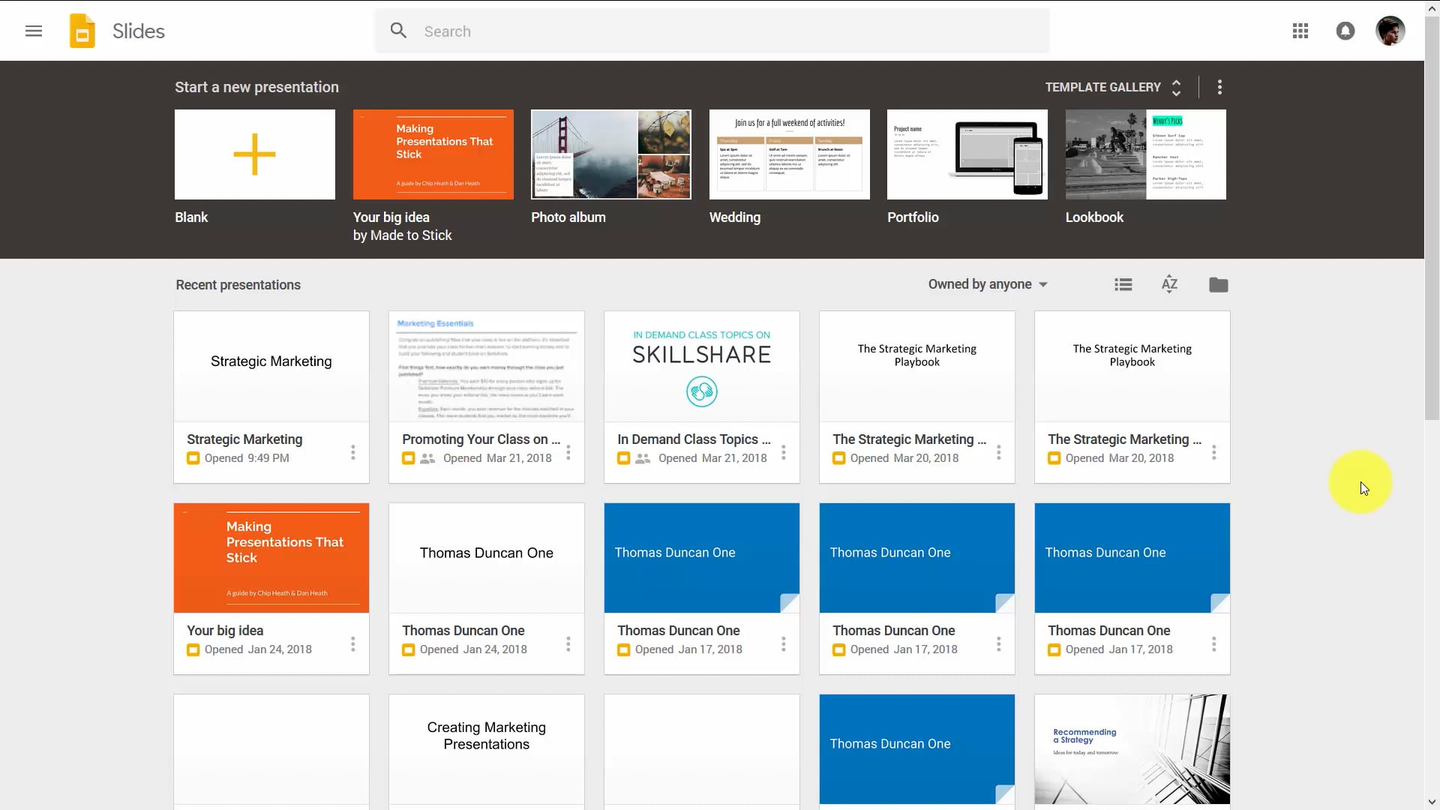Click the Google Slides logo icon
The image size is (1440, 810).
[x=82, y=31]
